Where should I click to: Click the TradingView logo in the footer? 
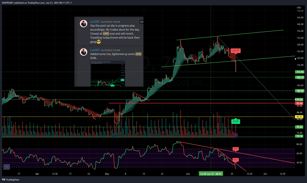(11, 180)
